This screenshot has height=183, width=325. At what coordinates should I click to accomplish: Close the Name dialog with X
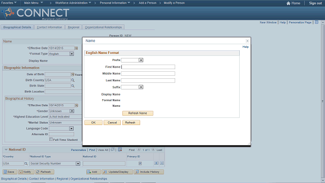click(247, 41)
